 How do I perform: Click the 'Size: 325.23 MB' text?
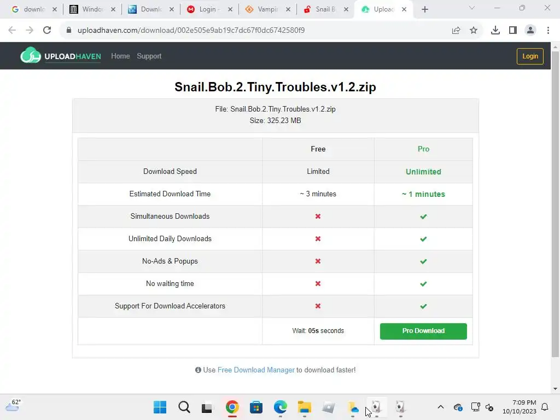(x=276, y=120)
